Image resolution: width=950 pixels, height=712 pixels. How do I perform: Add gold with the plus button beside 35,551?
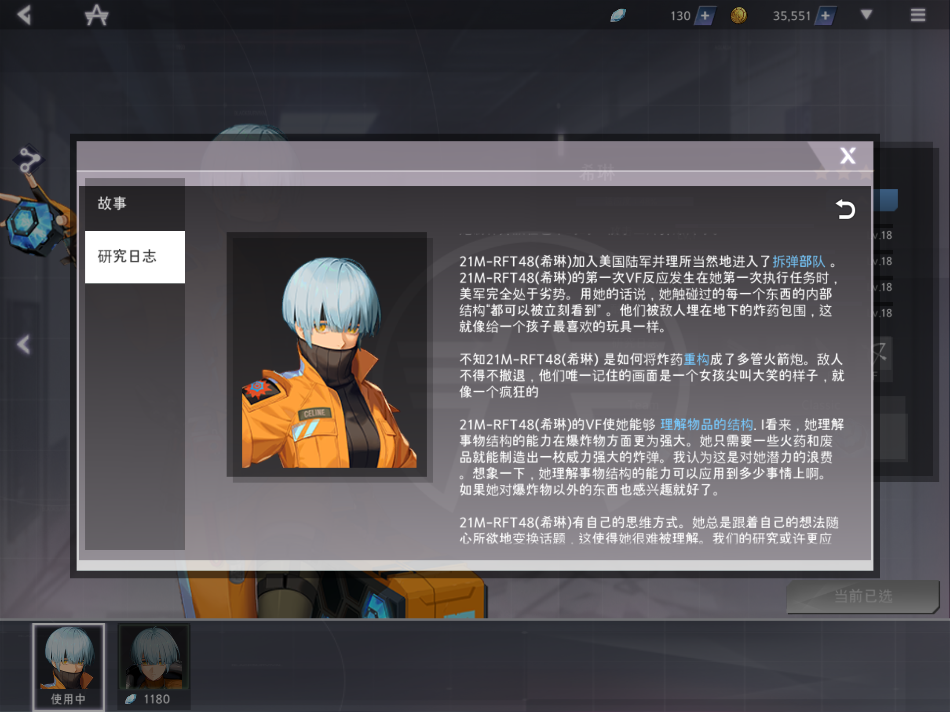click(825, 16)
